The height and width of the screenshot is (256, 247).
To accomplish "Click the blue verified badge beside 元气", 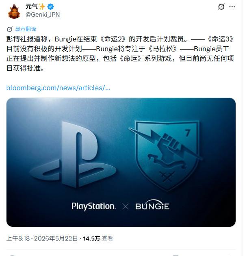I will (x=51, y=7).
